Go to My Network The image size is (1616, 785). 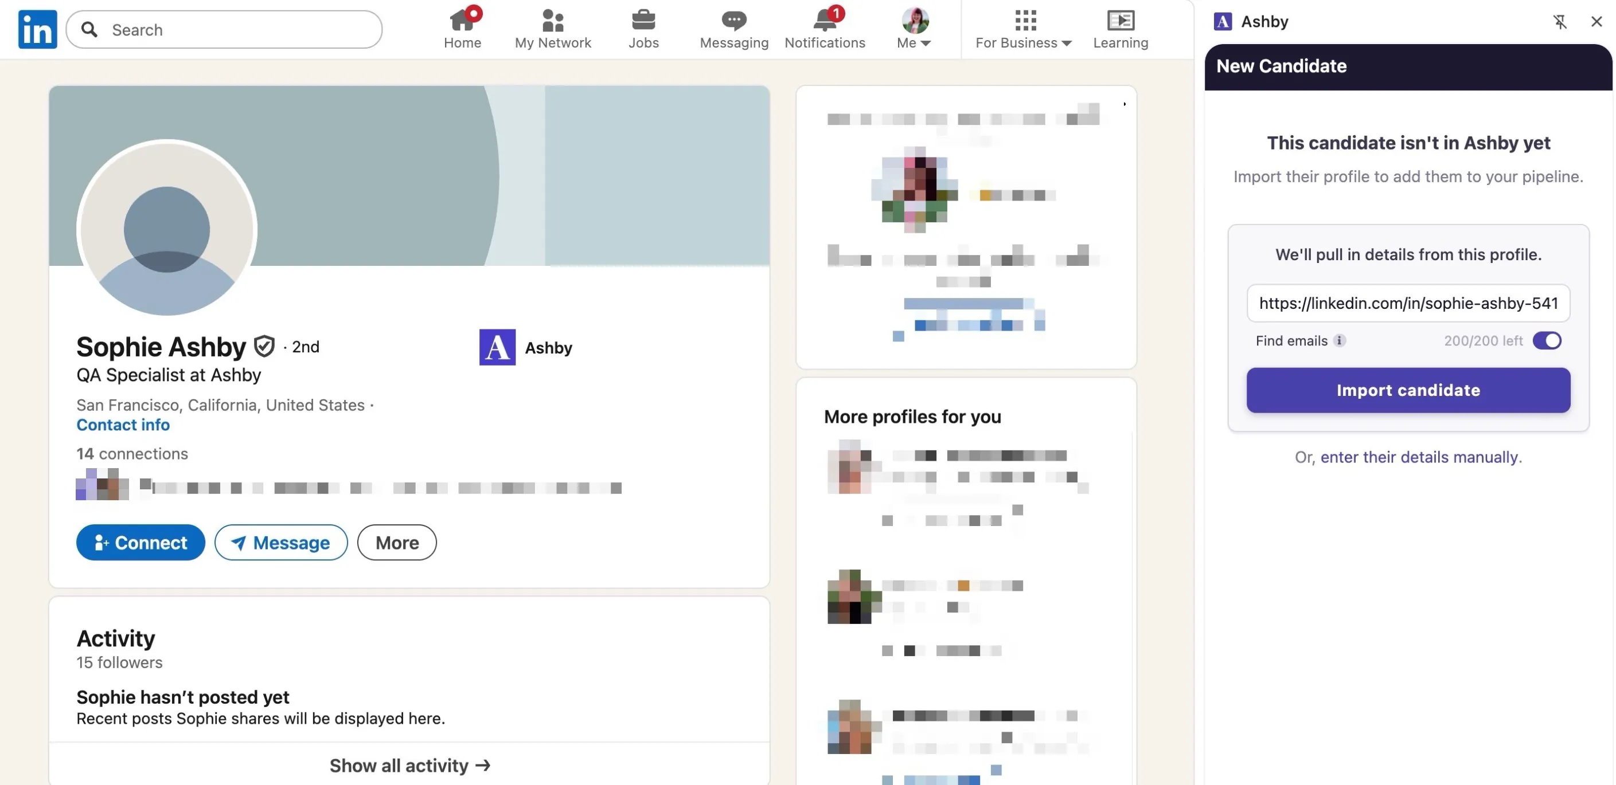[x=553, y=28]
